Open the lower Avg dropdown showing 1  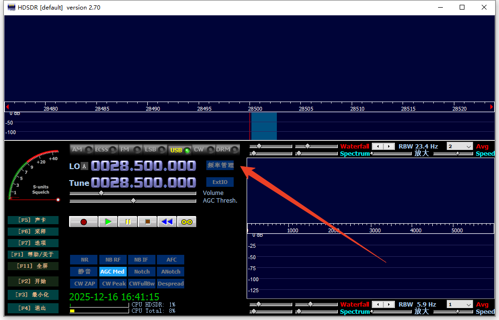click(x=460, y=304)
